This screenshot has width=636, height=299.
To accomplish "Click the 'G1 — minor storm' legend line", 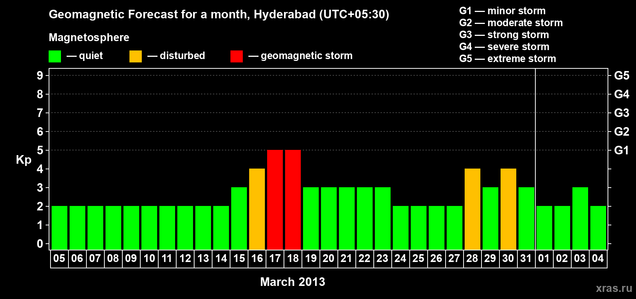I will (x=502, y=11).
